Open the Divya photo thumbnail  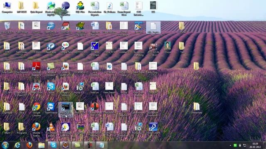pyautogui.click(x=167, y=48)
